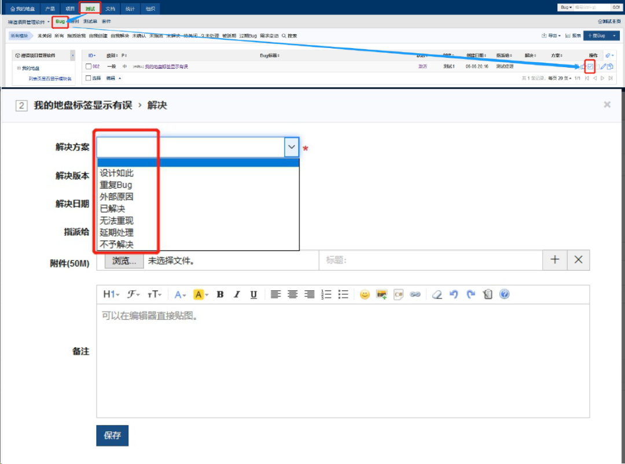The width and height of the screenshot is (625, 464).
Task: Open the 解决方案 dropdown arrow
Action: click(x=291, y=147)
